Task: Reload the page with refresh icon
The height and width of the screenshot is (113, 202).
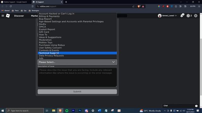Action: click(x=11, y=6)
